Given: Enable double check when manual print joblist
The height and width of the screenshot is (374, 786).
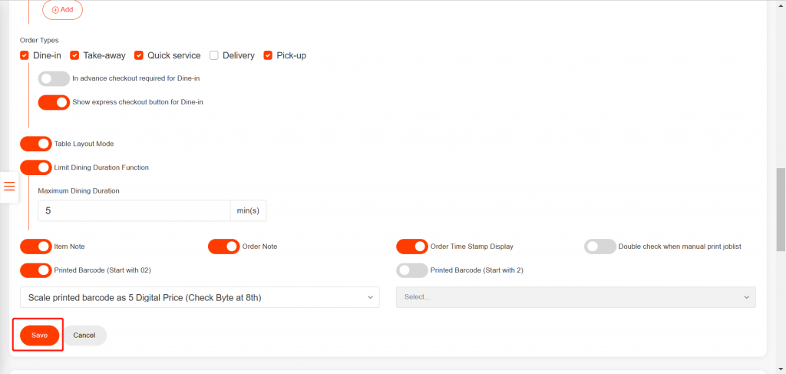Looking at the screenshot, I should (599, 247).
